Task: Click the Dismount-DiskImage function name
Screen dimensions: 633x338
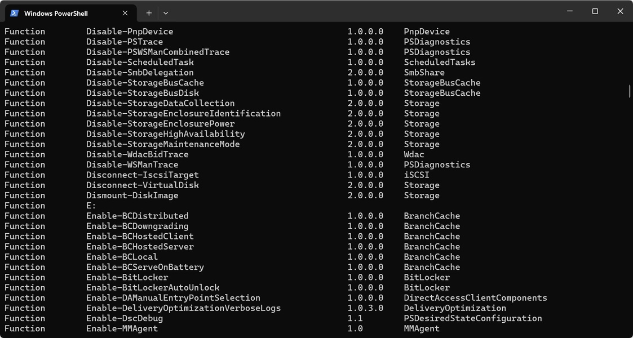Action: [x=132, y=195]
